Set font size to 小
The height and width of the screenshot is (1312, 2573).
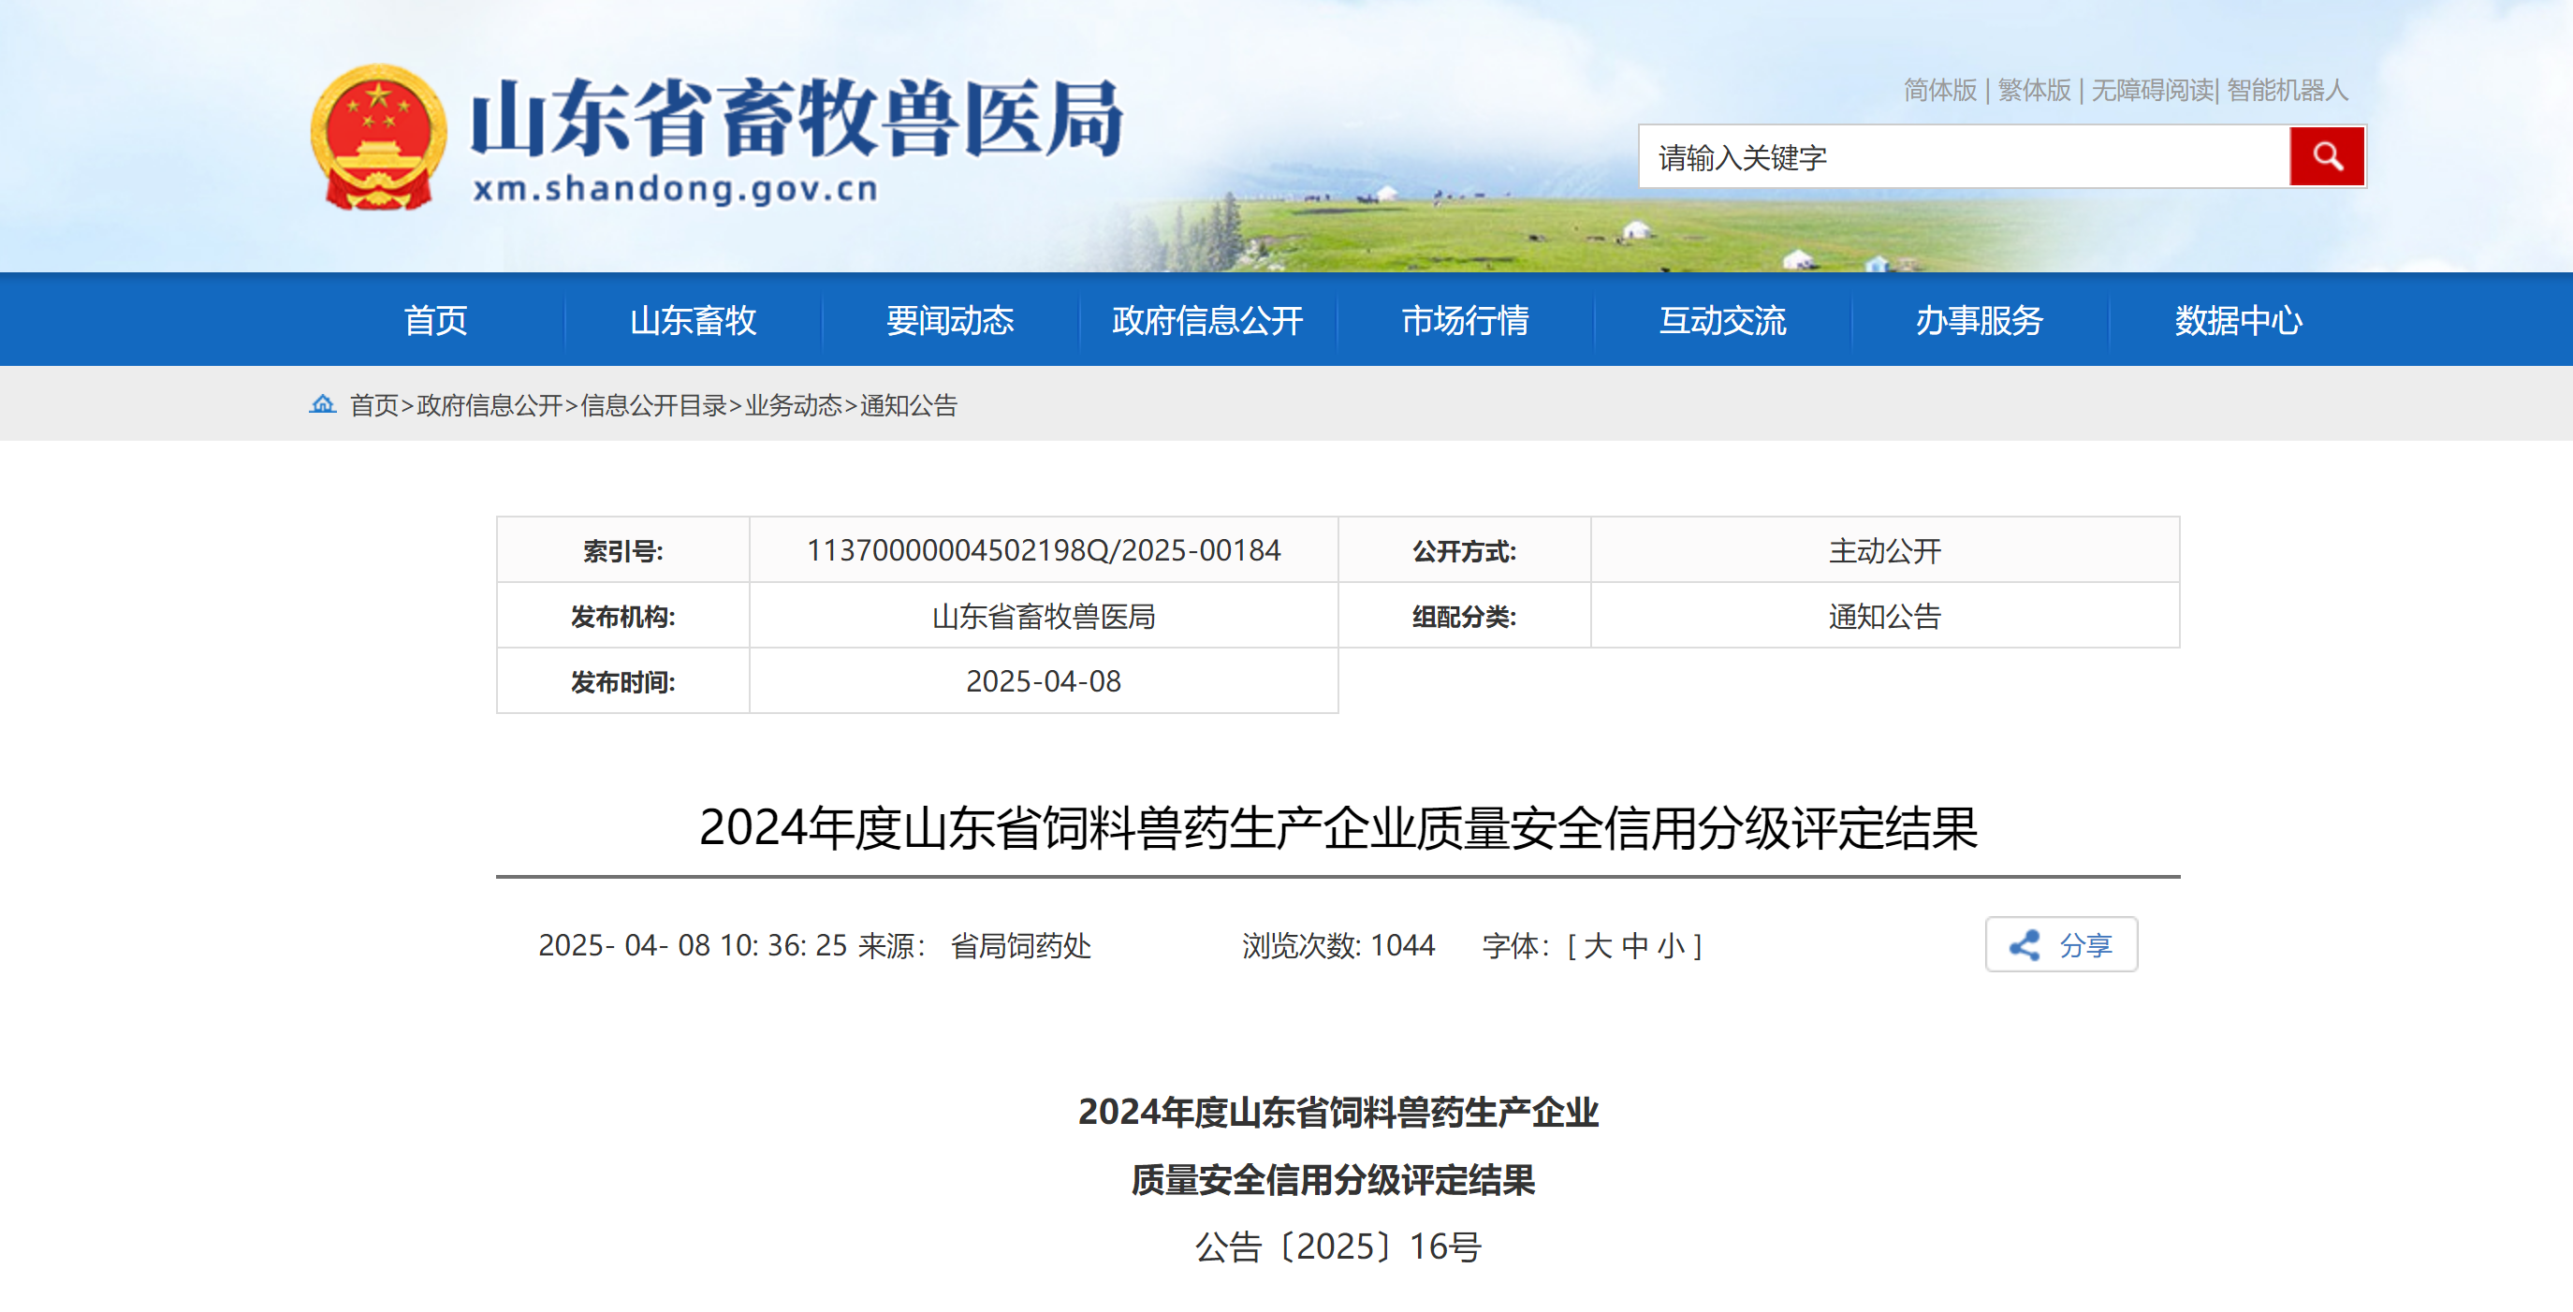1671,944
